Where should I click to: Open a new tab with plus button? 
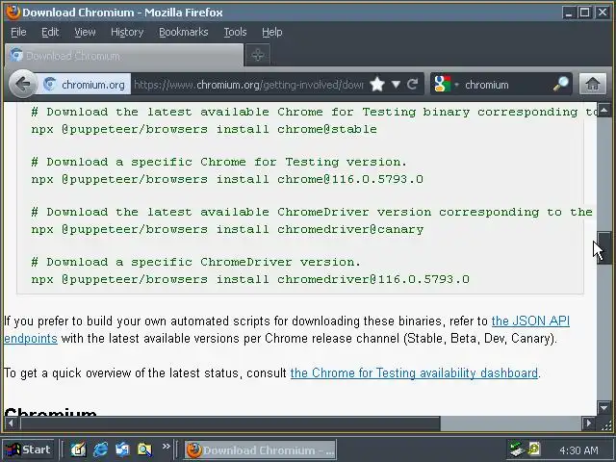click(258, 55)
